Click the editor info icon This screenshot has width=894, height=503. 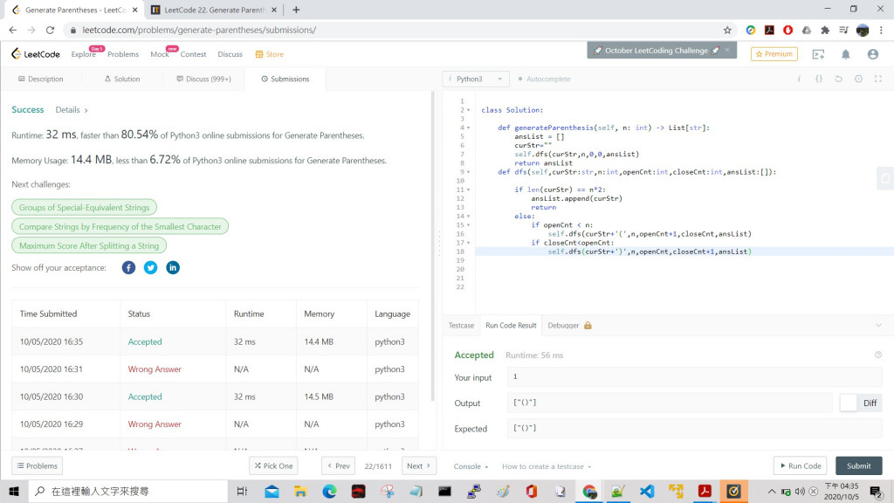[x=799, y=79]
